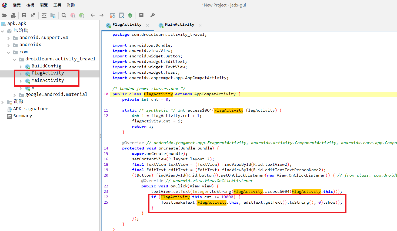The width and height of the screenshot is (397, 231).
Task: Expand the BuildConfig class node
Action: click(x=21, y=67)
